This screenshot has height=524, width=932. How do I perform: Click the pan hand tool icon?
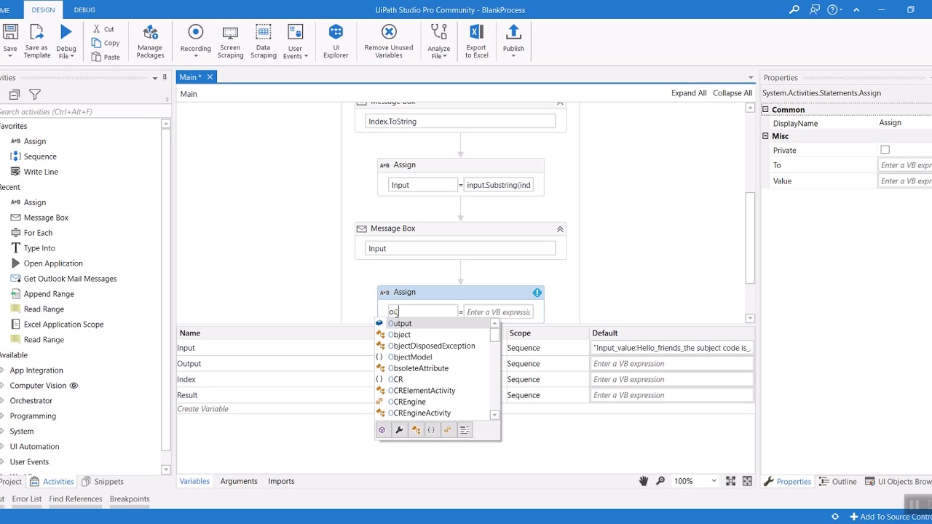click(644, 481)
